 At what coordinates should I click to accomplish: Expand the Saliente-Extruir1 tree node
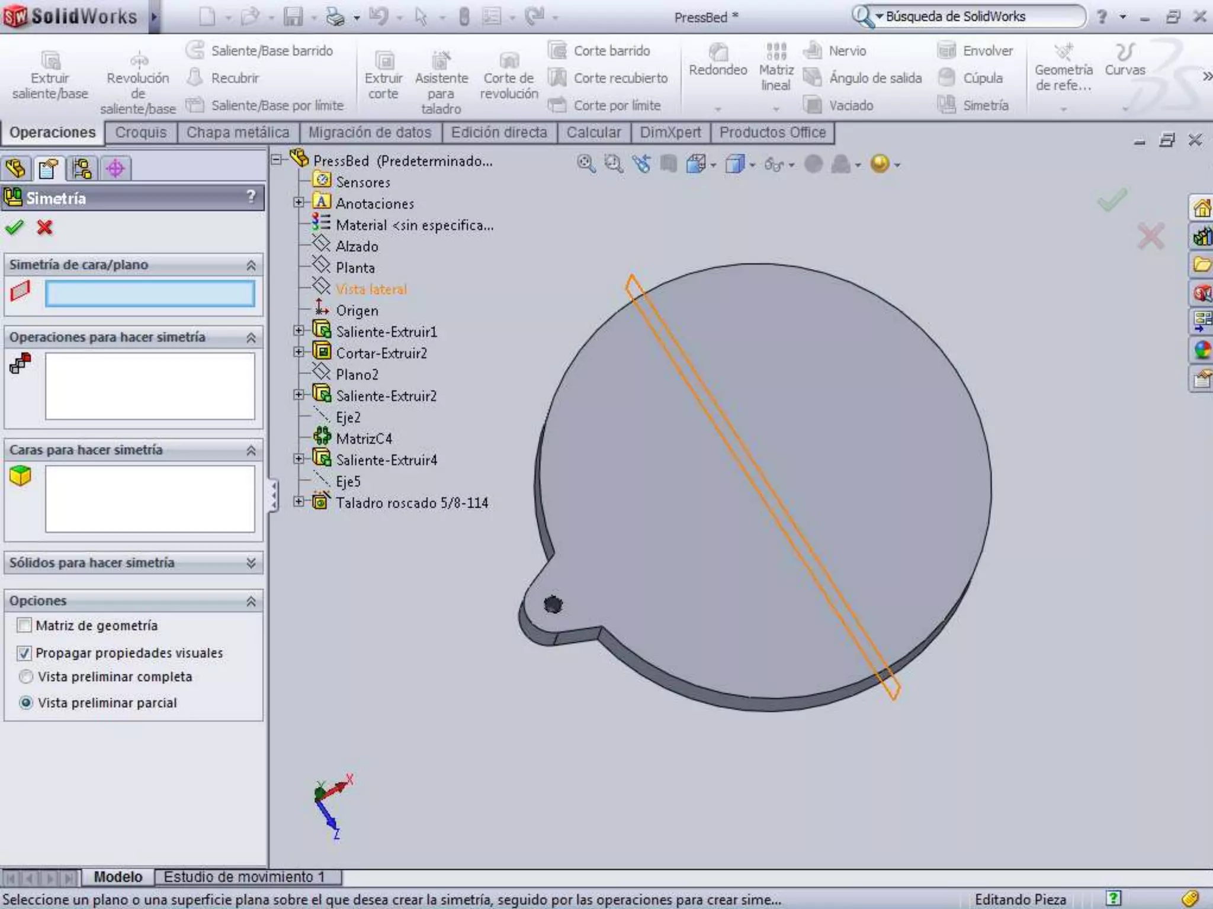click(x=299, y=331)
